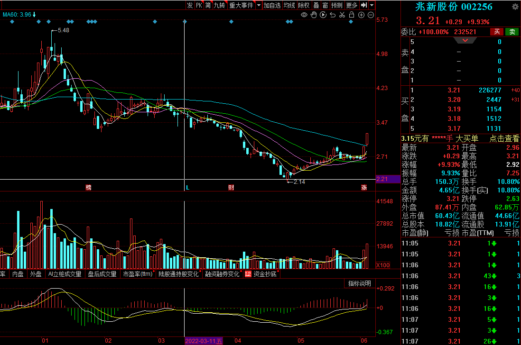This screenshot has width=521, height=345.
Task: Click the 涨 marker on the chart
Action: [364, 188]
